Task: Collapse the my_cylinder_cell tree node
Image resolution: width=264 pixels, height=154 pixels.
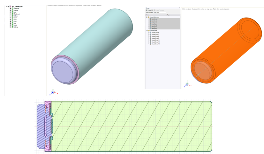Action: click(7, 7)
